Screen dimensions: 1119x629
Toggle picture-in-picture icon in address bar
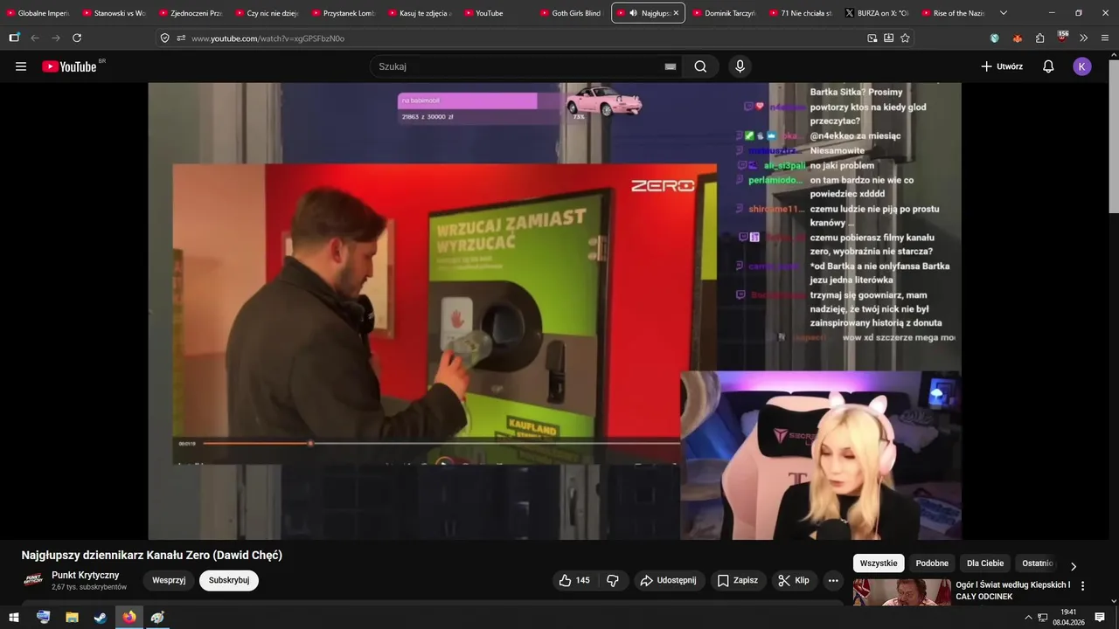[872, 38]
